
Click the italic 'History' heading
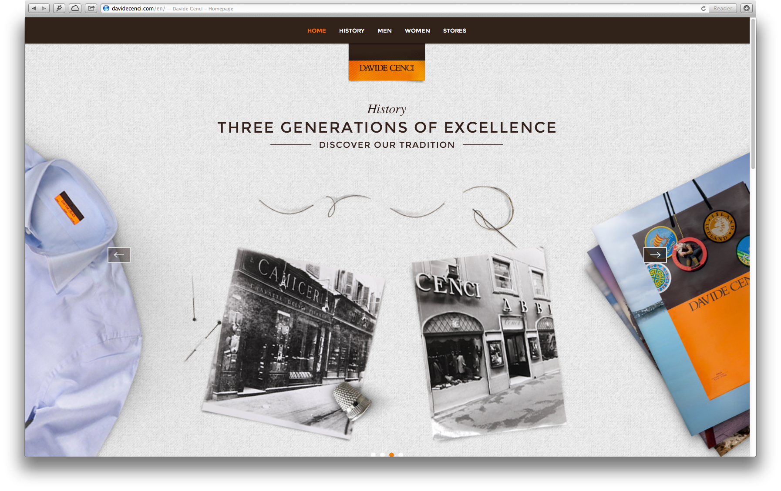click(x=387, y=109)
